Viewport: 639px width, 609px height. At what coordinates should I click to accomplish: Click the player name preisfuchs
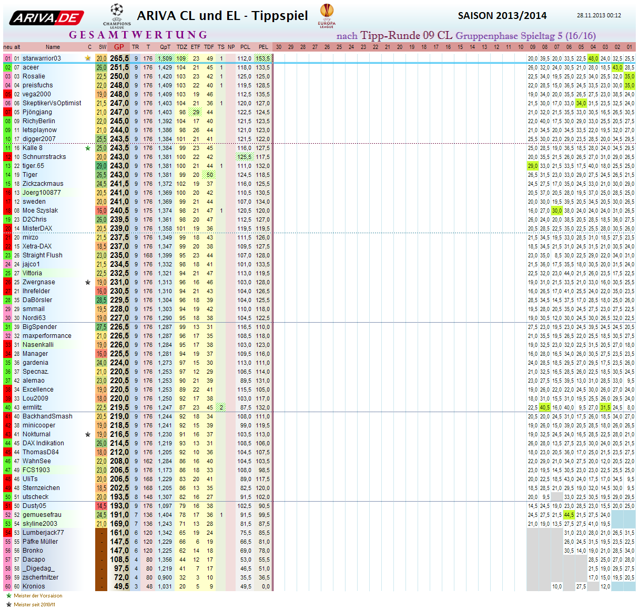[x=37, y=85]
